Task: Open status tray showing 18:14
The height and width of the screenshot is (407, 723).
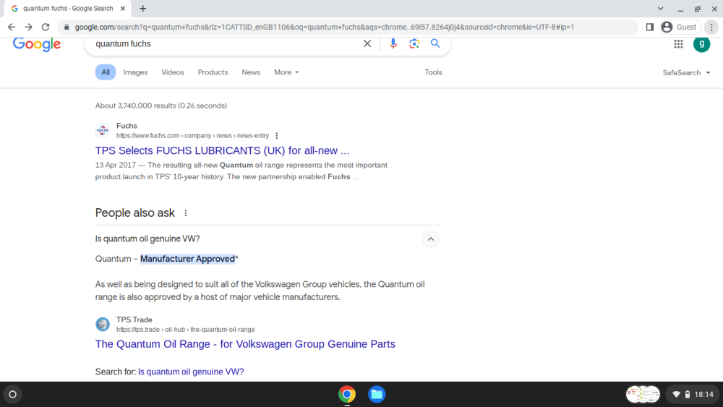Action: tap(693, 395)
